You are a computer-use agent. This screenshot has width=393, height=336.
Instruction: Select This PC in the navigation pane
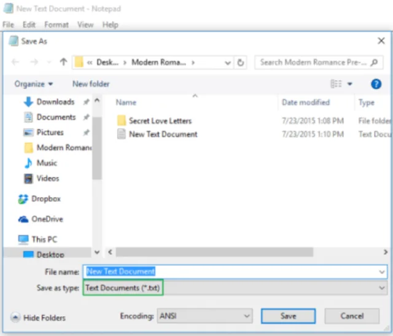pos(44,240)
